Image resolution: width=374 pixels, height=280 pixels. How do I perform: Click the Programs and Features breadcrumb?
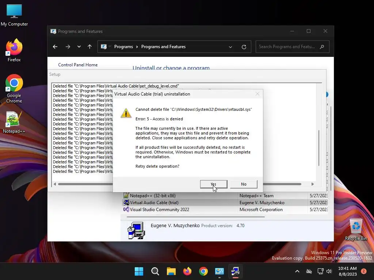[163, 47]
